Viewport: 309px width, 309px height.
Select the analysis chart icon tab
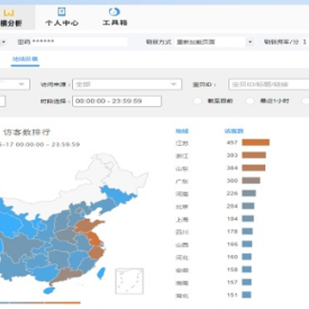[x=9, y=13]
